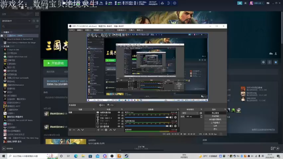Open Windows Start menu
283x159 pixels.
pyautogui.click(x=3, y=156)
